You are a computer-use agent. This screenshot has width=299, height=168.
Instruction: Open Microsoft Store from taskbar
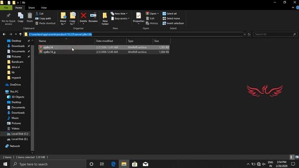[135, 164]
